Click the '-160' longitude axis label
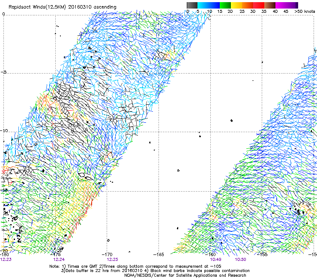 coord(210,254)
